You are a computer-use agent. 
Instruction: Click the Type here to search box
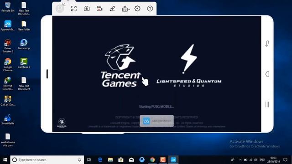coord(47,160)
